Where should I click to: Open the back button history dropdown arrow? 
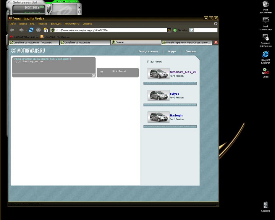point(17,30)
